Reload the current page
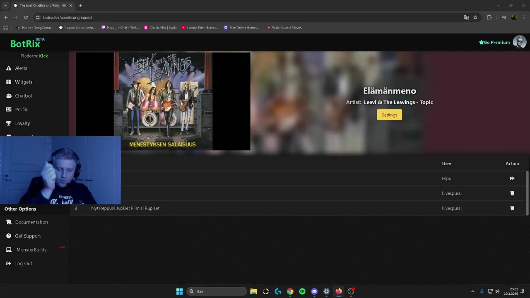 (26, 17)
